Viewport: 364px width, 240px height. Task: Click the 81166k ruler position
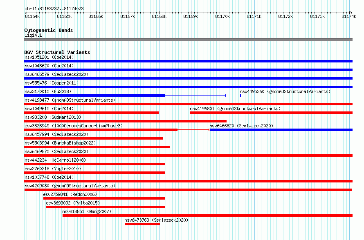tap(96, 16)
